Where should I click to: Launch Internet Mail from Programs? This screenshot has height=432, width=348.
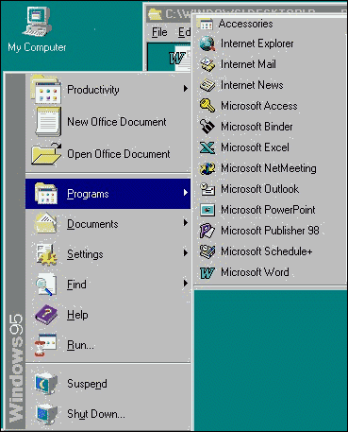point(271,64)
